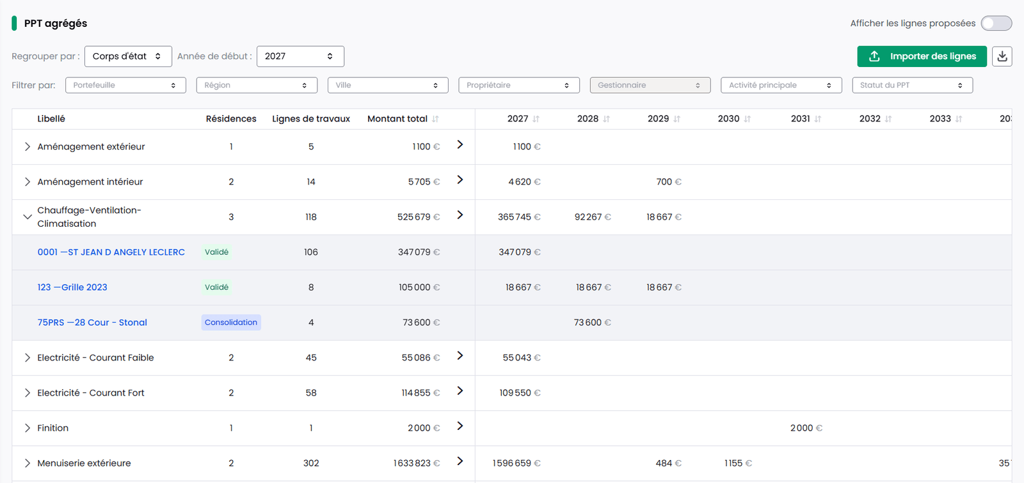Open 0001 — ST JEAN D ANGELY LECLERC link
Image resolution: width=1024 pixels, height=483 pixels.
pyautogui.click(x=111, y=252)
